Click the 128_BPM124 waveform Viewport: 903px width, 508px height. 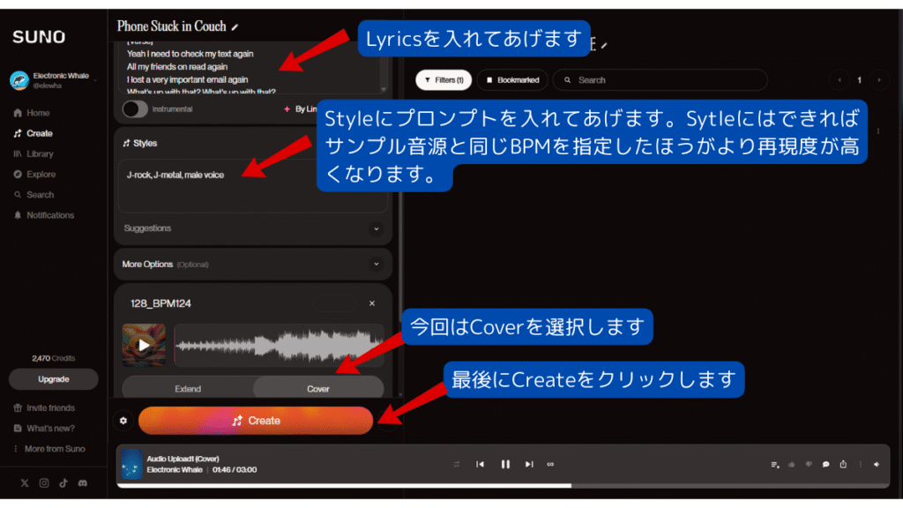pyautogui.click(x=279, y=345)
